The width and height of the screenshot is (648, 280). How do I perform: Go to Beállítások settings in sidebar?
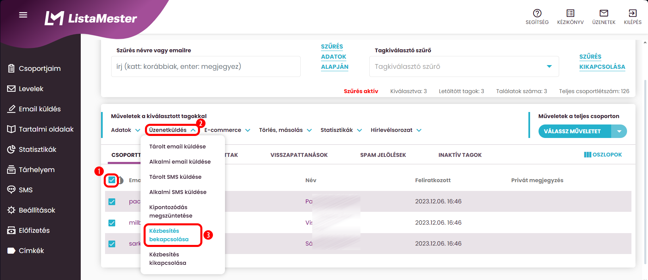tap(36, 210)
